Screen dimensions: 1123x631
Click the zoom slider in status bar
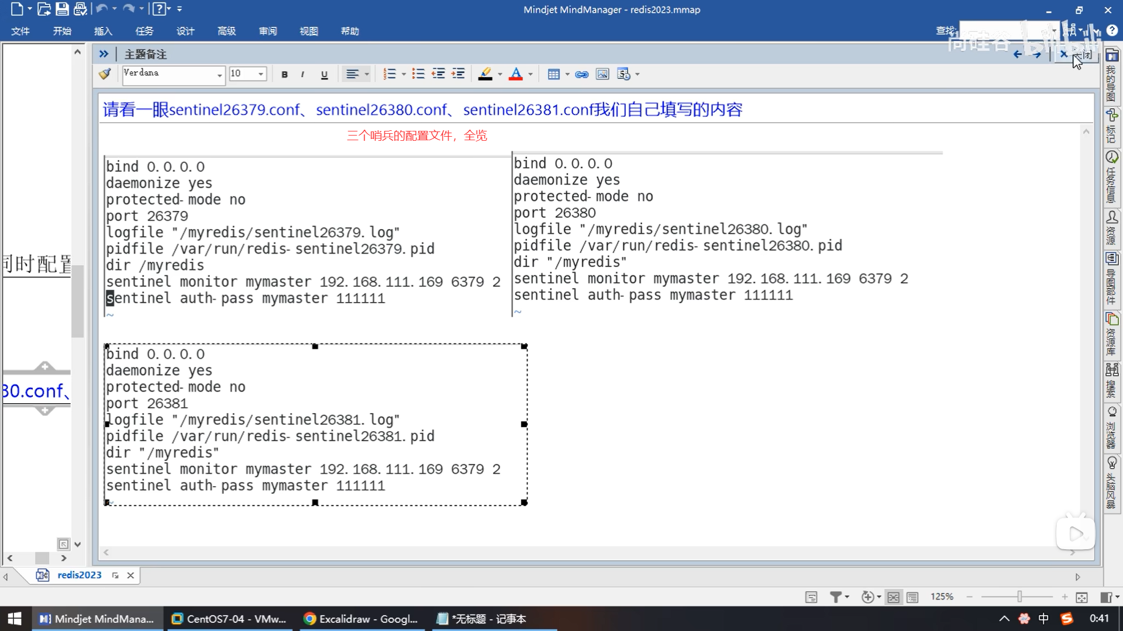1019,597
